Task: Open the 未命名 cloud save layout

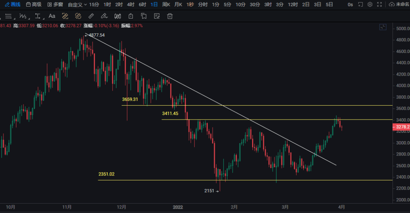Action: [x=399, y=5]
